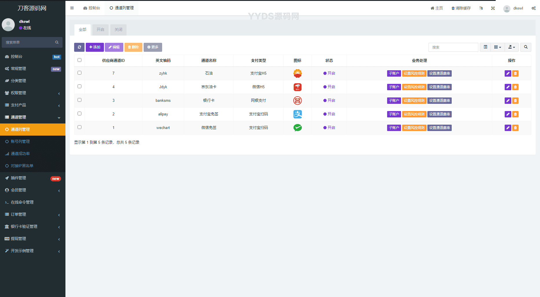
Task: Delete the banksms channel with trash icon
Action: pyautogui.click(x=515, y=101)
